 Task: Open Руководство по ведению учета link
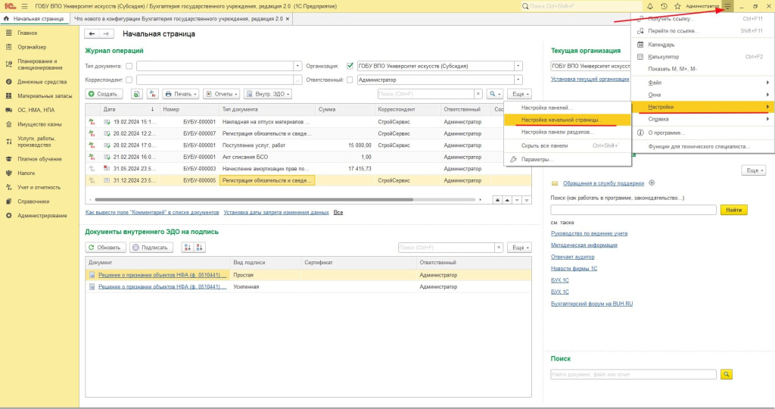click(x=589, y=233)
